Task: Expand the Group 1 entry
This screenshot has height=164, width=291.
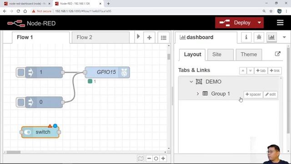Action: pos(198,94)
